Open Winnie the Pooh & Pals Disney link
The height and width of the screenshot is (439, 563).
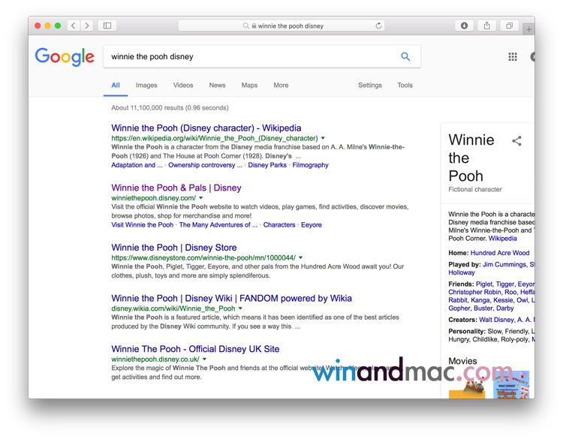pyautogui.click(x=176, y=188)
